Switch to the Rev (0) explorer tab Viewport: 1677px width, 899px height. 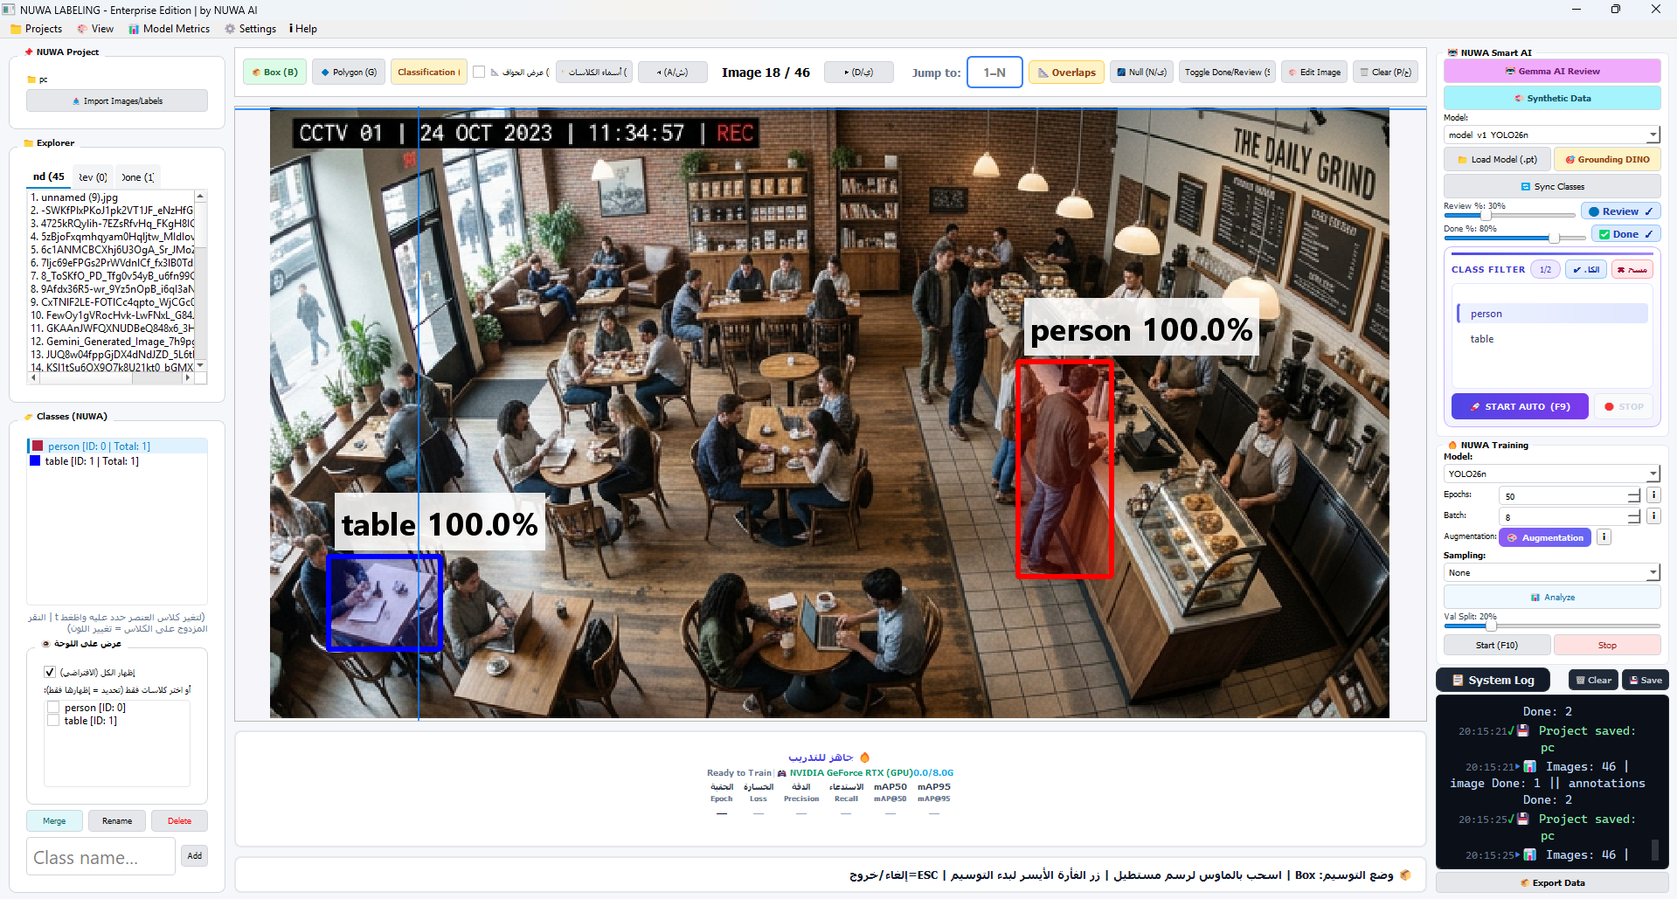point(93,176)
